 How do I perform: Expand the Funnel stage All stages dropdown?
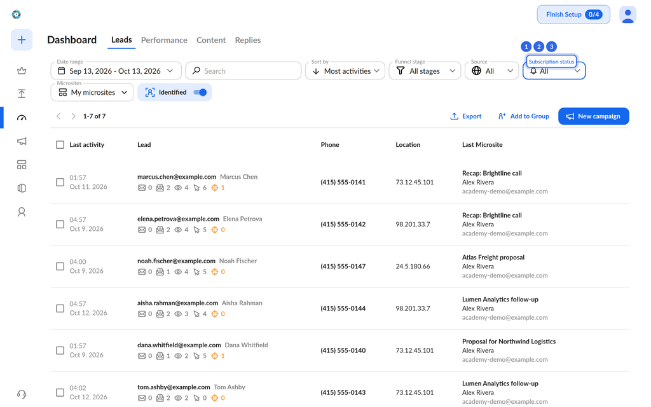[425, 71]
